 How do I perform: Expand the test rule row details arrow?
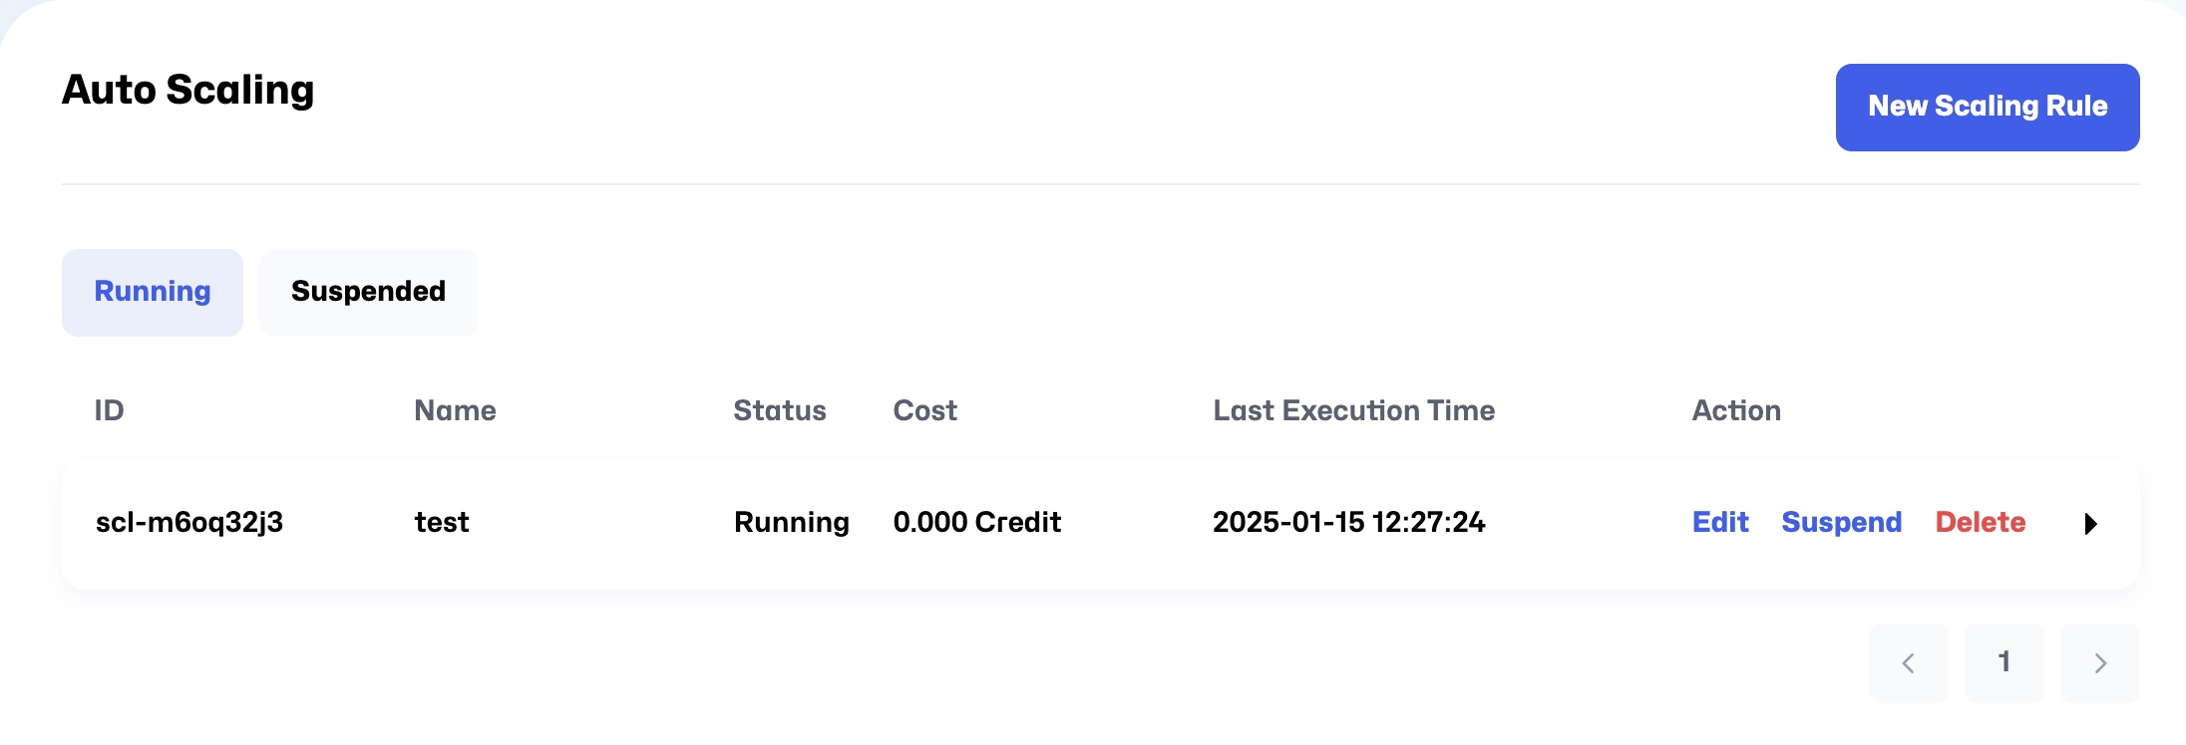(x=2090, y=524)
